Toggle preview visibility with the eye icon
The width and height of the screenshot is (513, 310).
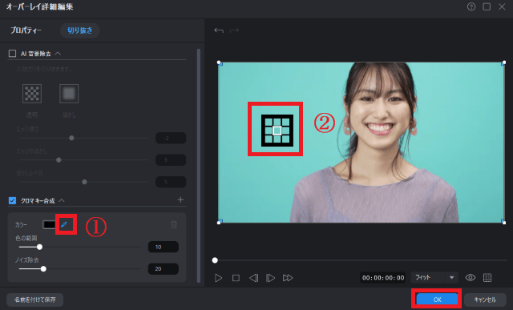[x=471, y=278]
